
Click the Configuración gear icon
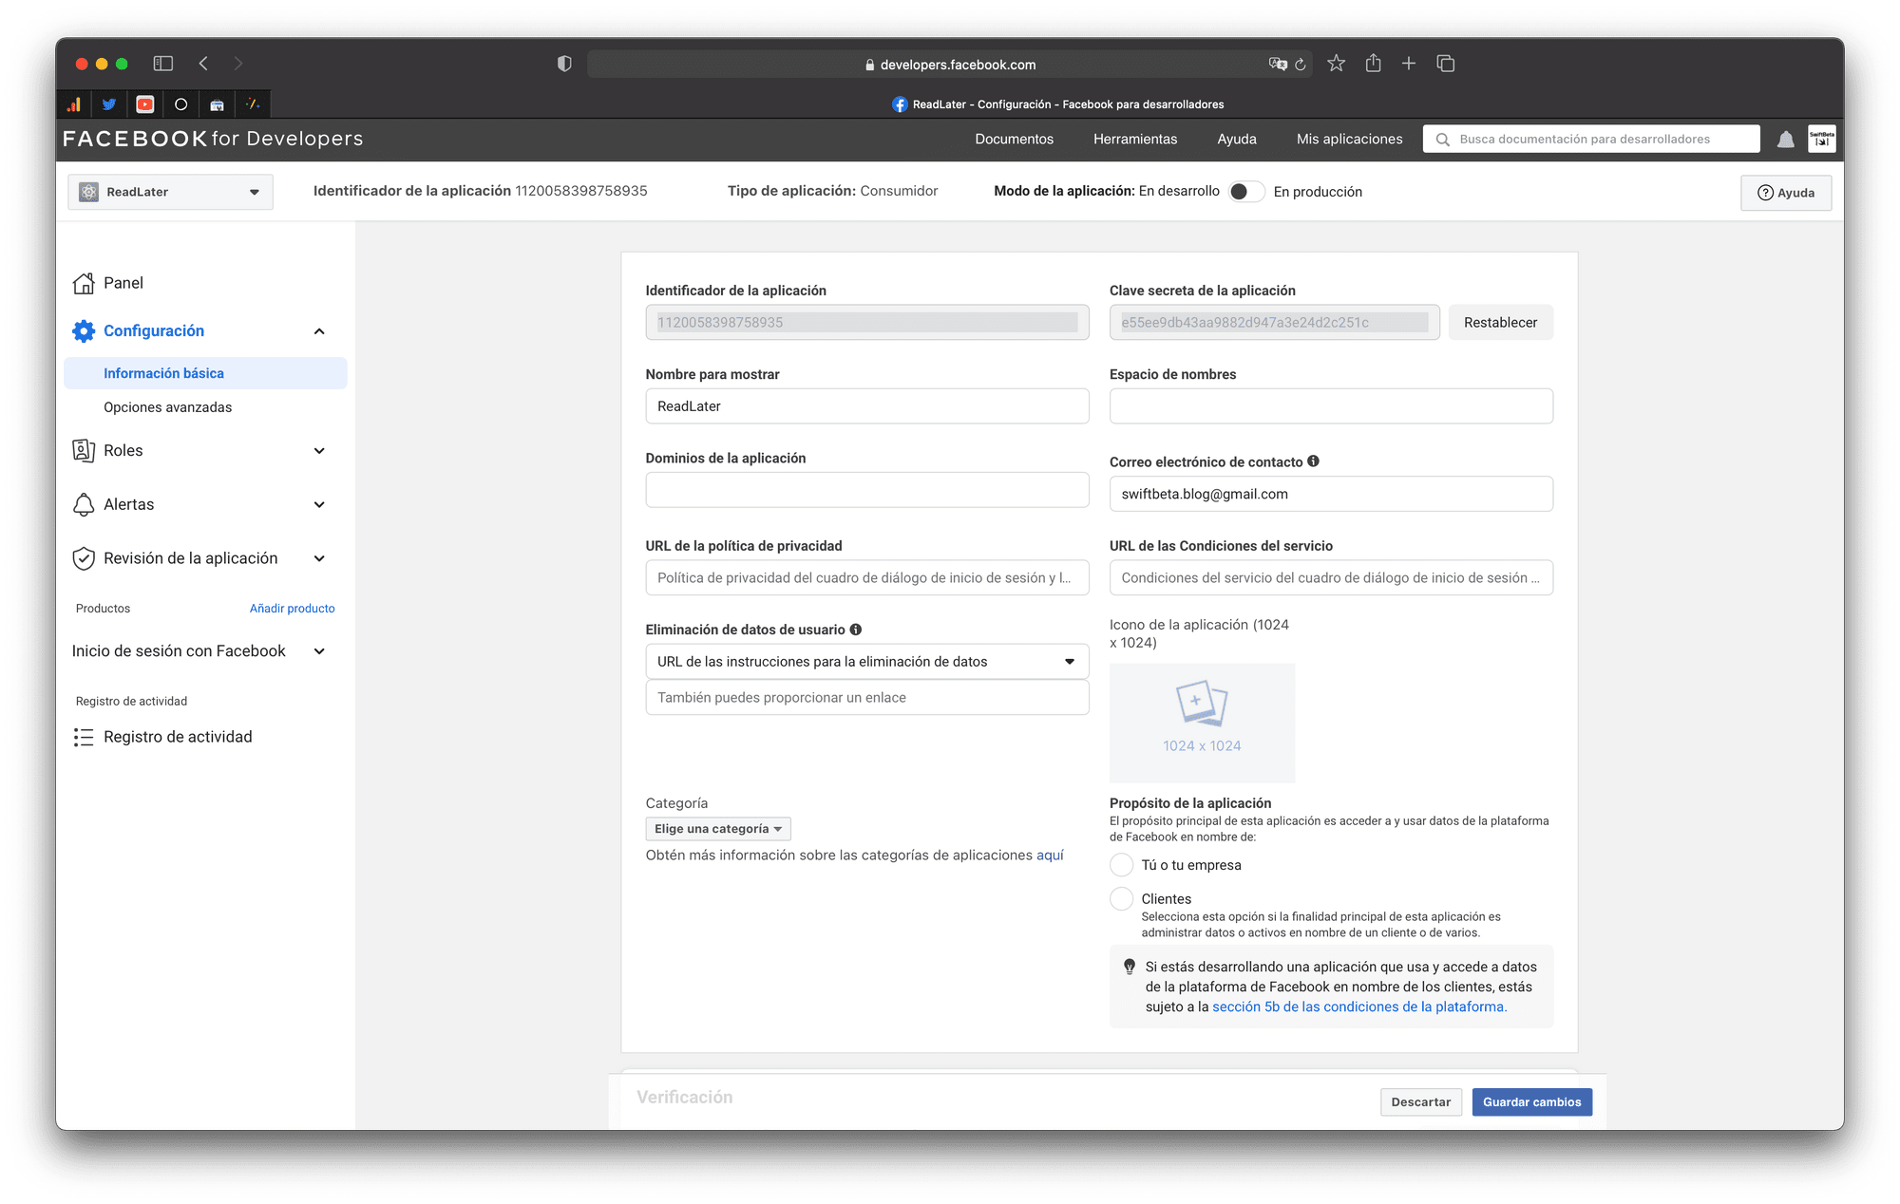(84, 330)
